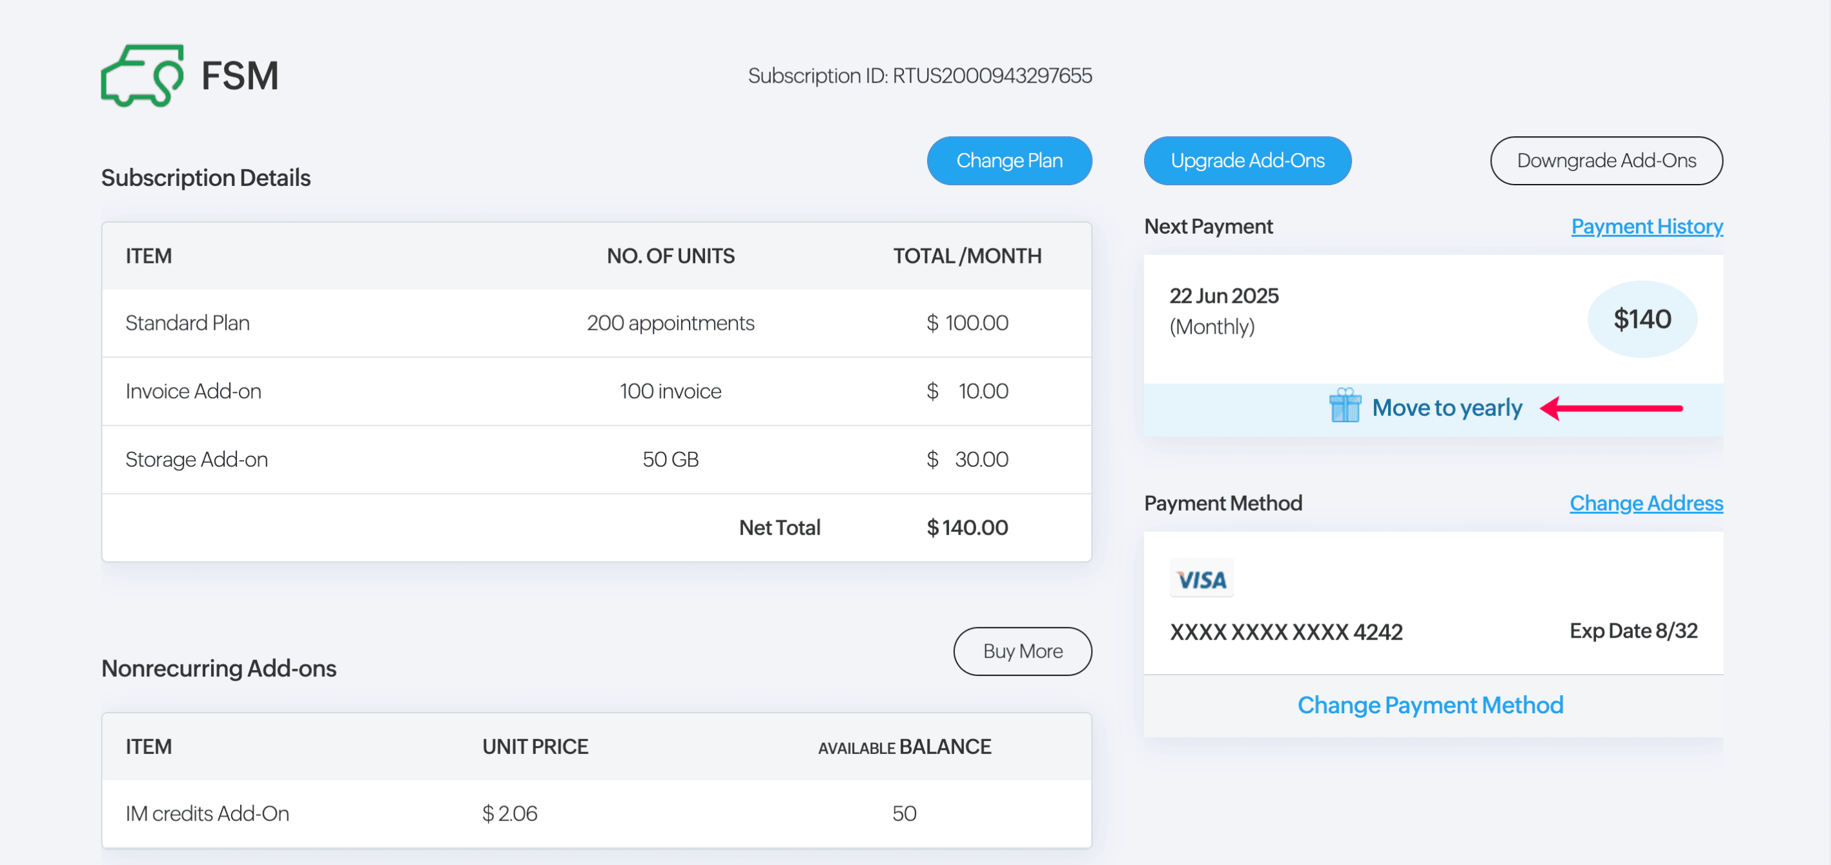Image resolution: width=1831 pixels, height=865 pixels.
Task: Click the Downgrade Add-Ons button
Action: tap(1606, 161)
